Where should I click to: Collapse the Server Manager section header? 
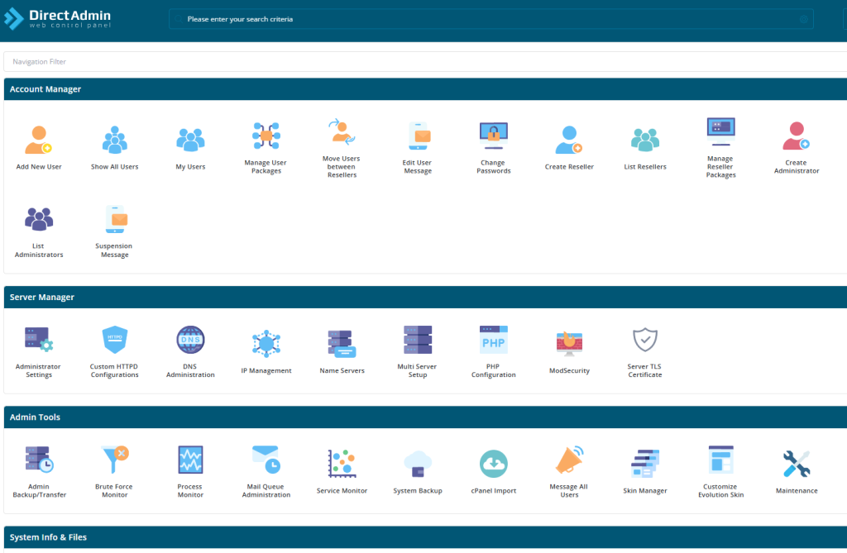(425, 297)
